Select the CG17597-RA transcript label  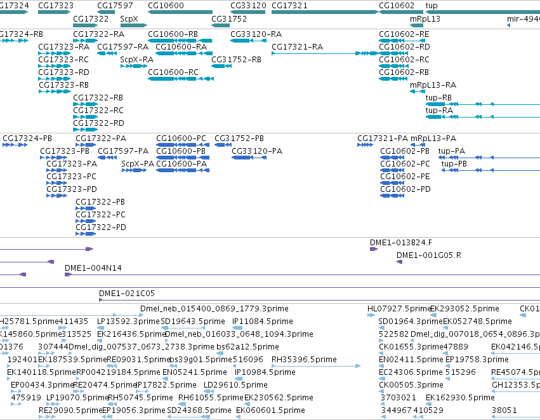point(123,47)
